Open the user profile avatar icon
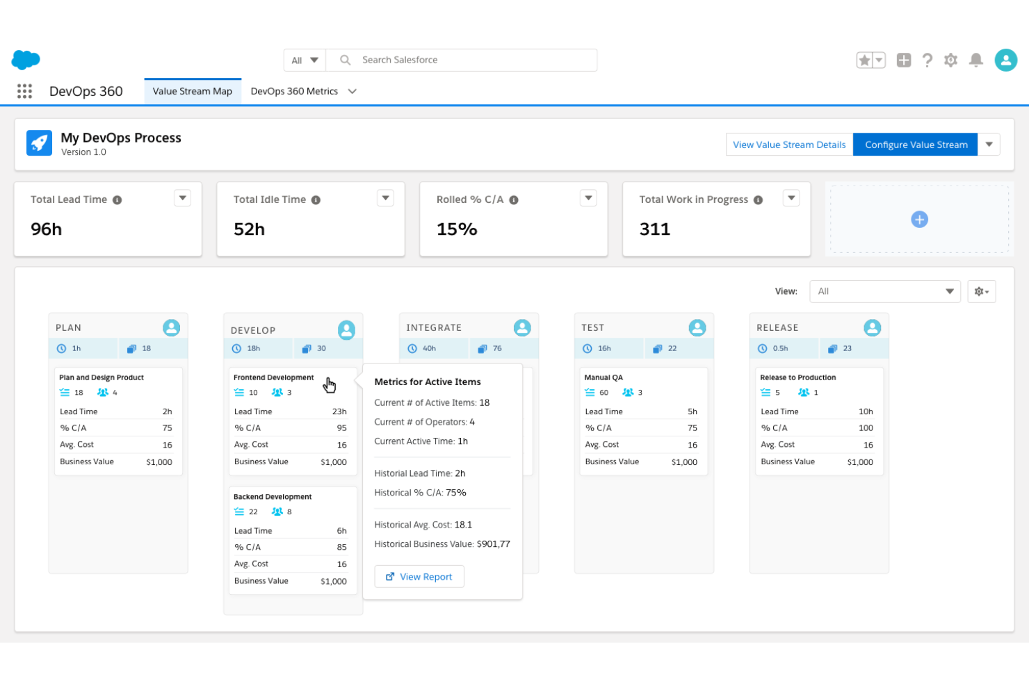 click(x=1006, y=60)
